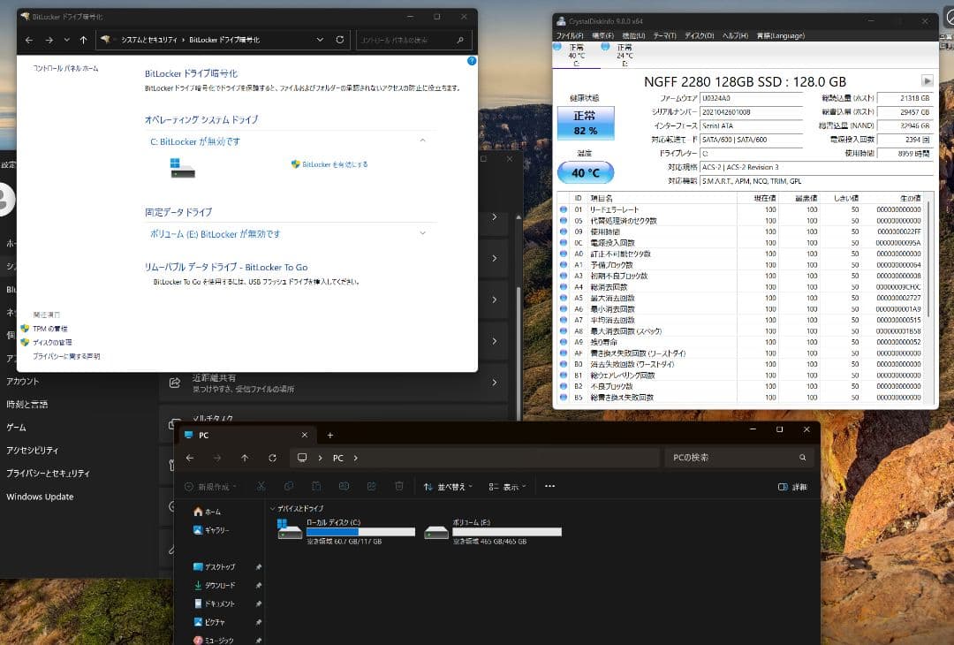Click the C drive icon in BitLocker
The height and width of the screenshot is (645, 954).
pos(183,167)
